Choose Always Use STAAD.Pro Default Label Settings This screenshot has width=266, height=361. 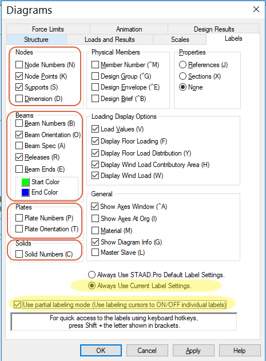tap(92, 275)
